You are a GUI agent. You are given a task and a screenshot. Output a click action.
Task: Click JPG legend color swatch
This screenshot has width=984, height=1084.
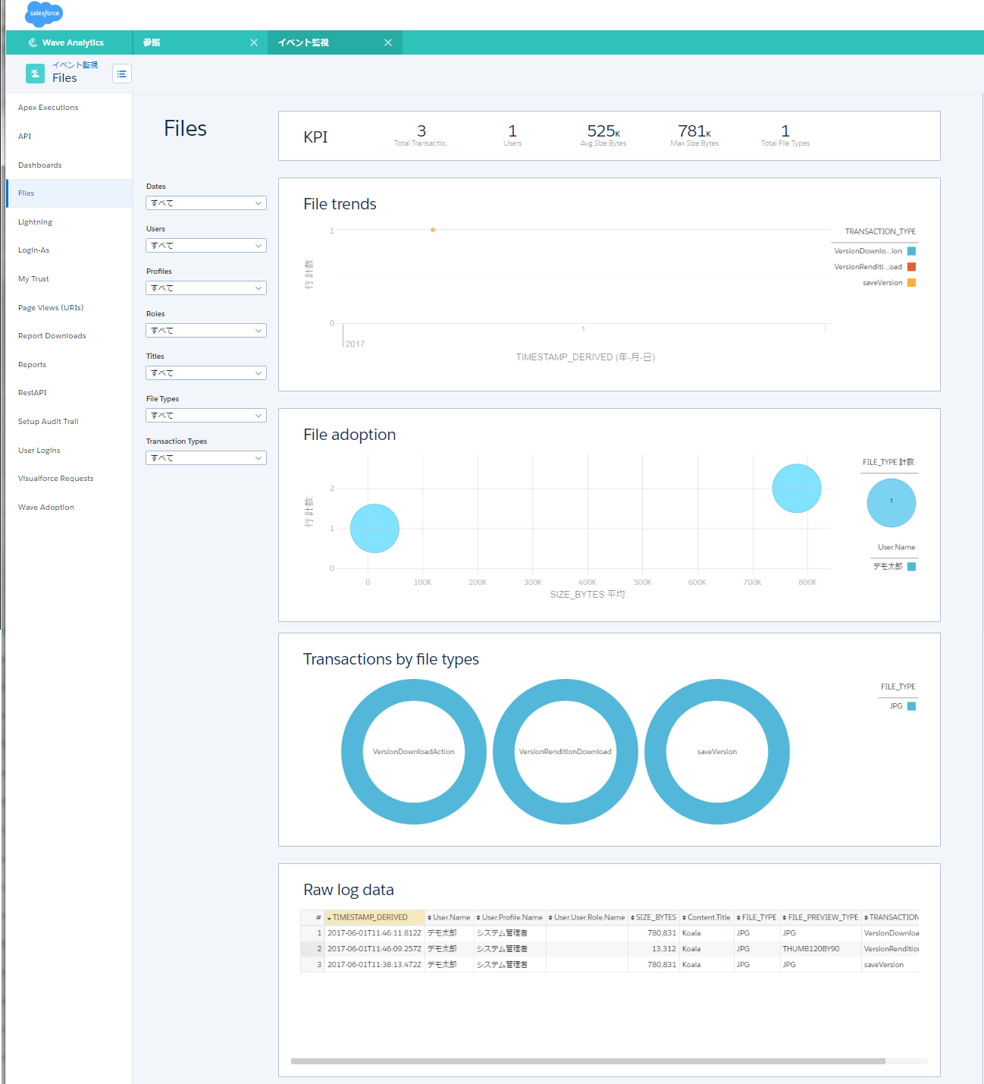912,706
